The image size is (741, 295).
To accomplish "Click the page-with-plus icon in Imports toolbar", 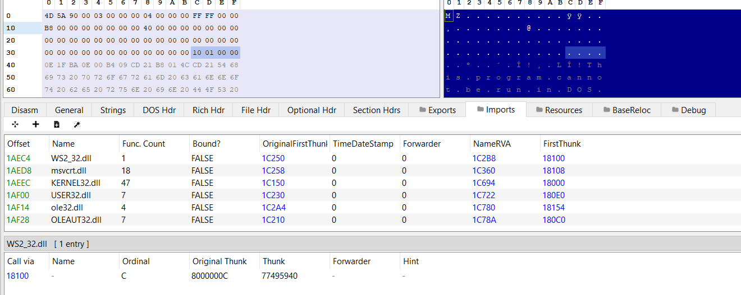I will (x=57, y=124).
